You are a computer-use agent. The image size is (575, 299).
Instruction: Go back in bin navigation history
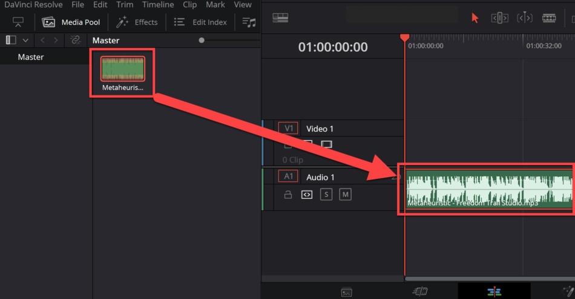[x=42, y=40]
